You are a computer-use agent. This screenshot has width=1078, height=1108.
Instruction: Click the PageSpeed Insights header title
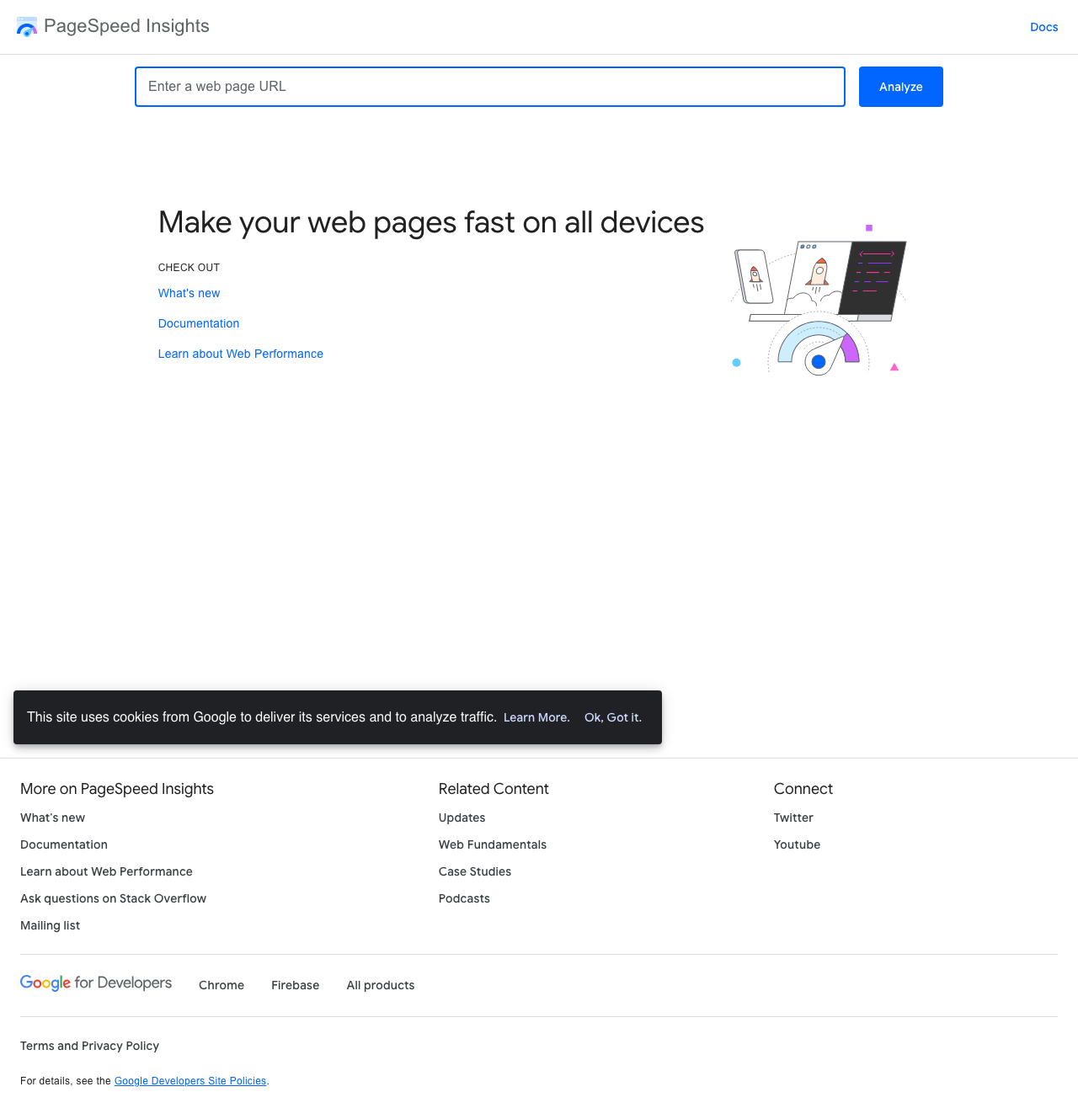126,26
